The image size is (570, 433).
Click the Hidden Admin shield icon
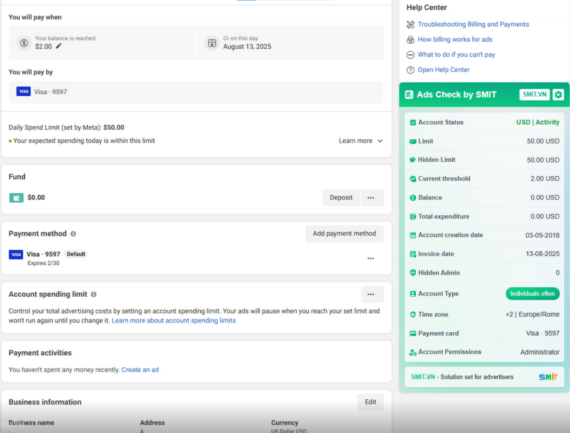[x=413, y=273]
